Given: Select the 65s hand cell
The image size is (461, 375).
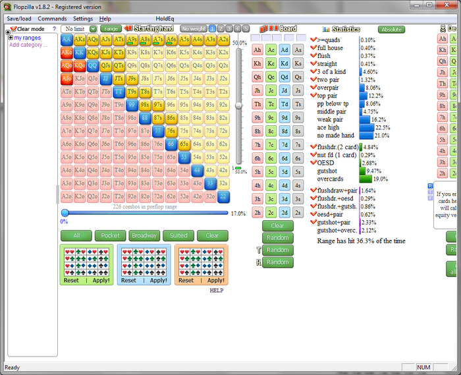Looking at the screenshot, I should [184, 144].
